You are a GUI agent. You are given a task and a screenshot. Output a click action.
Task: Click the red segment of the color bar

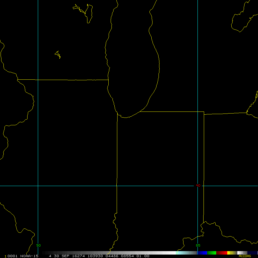222,253
